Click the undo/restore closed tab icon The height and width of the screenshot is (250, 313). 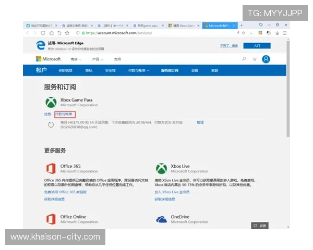(x=59, y=33)
